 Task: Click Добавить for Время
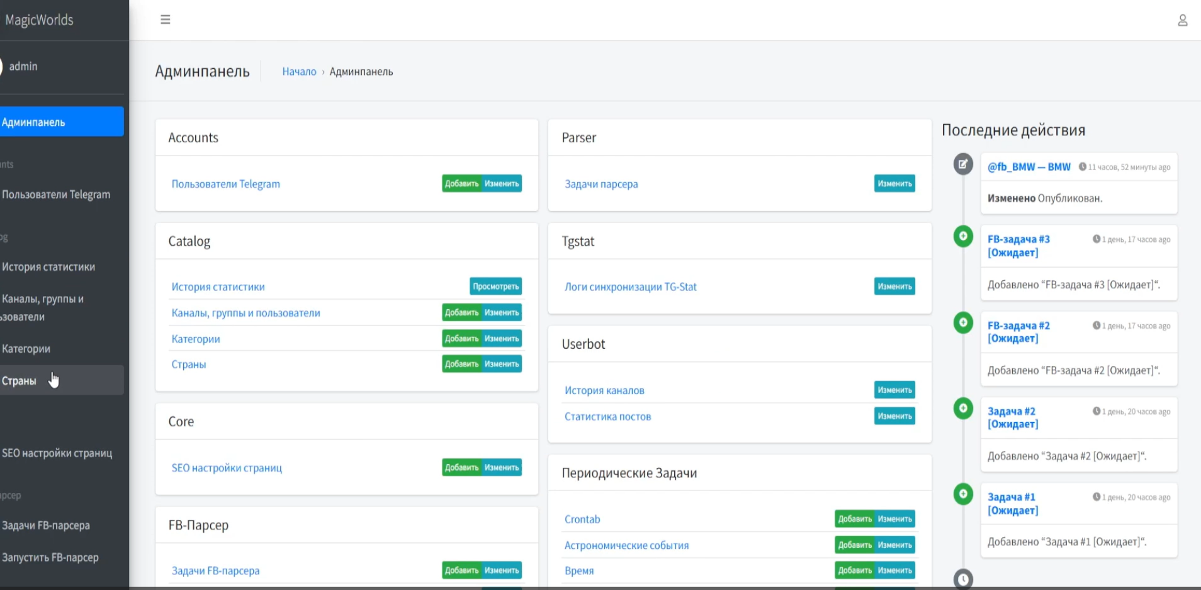point(855,570)
